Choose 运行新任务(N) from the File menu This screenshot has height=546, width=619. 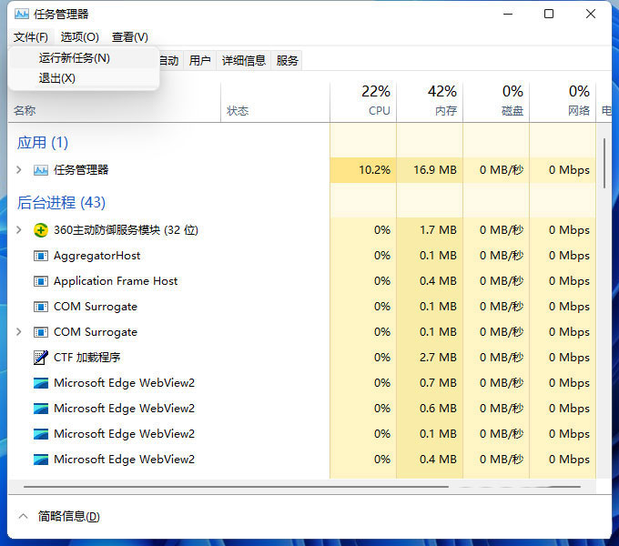75,57
